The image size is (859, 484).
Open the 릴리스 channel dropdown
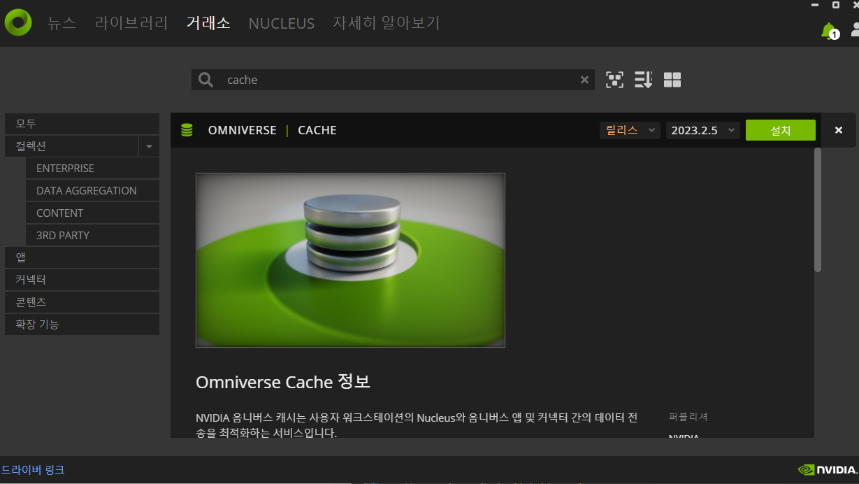coord(630,130)
